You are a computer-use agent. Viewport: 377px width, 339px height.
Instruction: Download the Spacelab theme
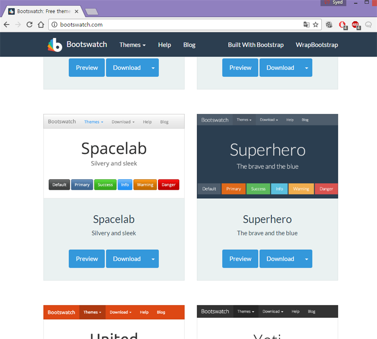point(127,259)
